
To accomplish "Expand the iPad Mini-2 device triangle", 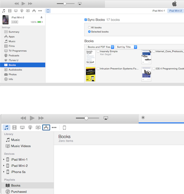I will 4,166.
